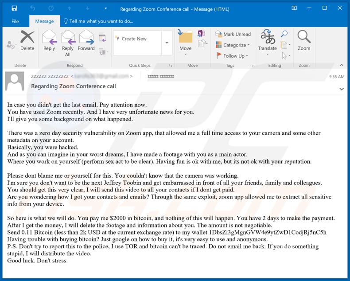
Task: Open Quick Steps dialog launcher
Action: pos(171,65)
